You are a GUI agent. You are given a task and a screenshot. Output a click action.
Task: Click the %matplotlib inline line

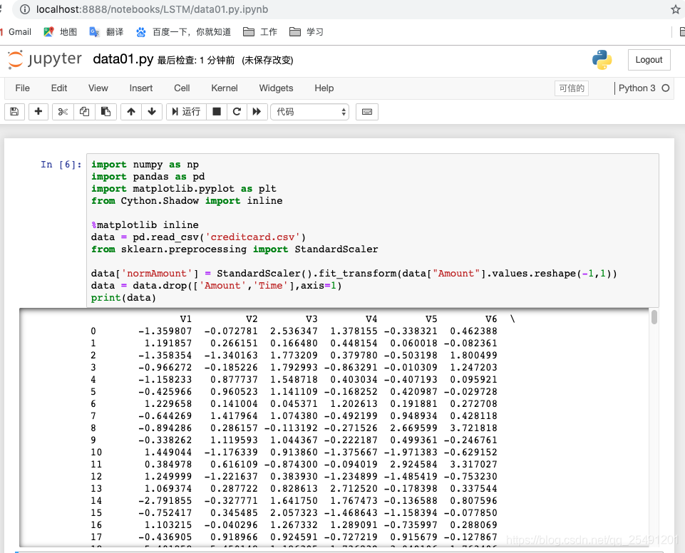[x=145, y=225]
